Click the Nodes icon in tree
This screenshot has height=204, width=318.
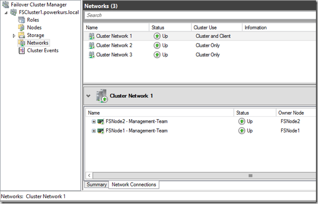coord(21,28)
